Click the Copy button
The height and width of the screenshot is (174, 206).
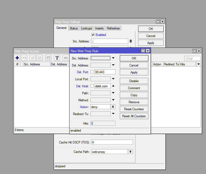click(x=134, y=95)
